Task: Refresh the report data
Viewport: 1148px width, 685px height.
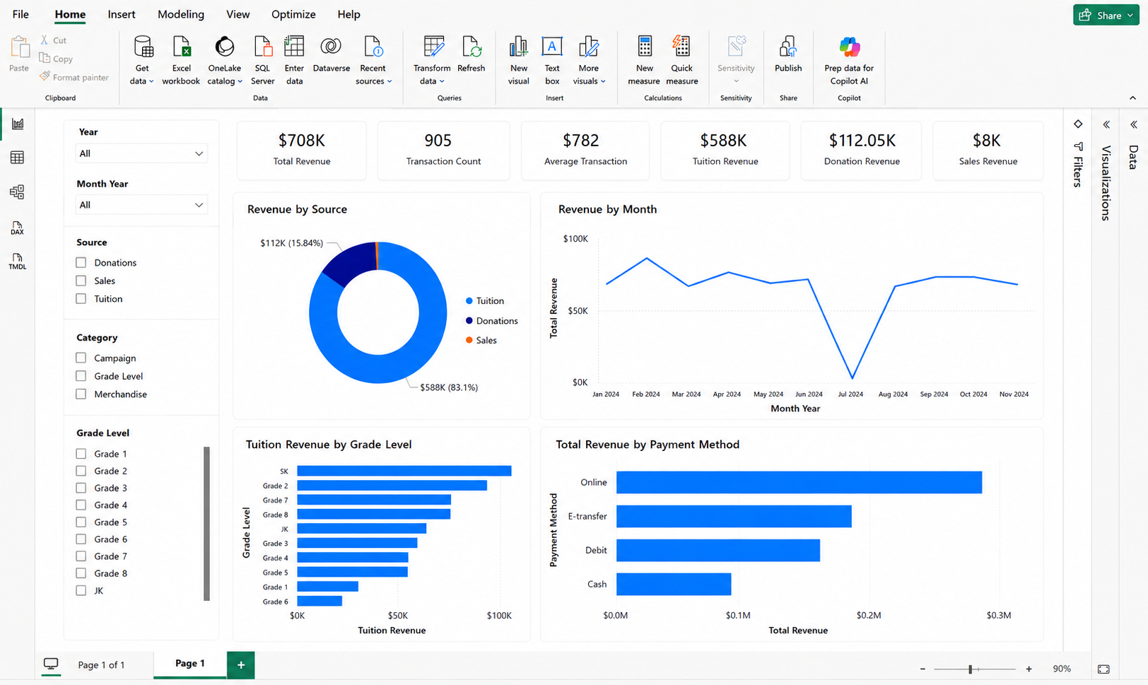Action: 471,54
